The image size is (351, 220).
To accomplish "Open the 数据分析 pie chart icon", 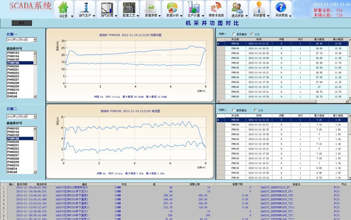I will tap(172, 8).
